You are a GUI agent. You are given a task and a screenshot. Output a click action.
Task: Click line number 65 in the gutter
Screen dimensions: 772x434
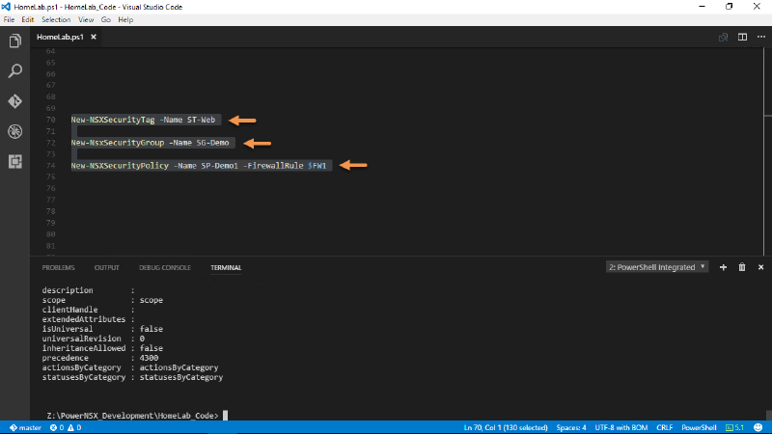click(50, 63)
